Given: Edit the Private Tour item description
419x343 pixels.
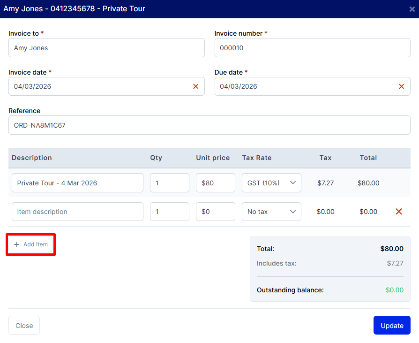Looking at the screenshot, I should [77, 183].
